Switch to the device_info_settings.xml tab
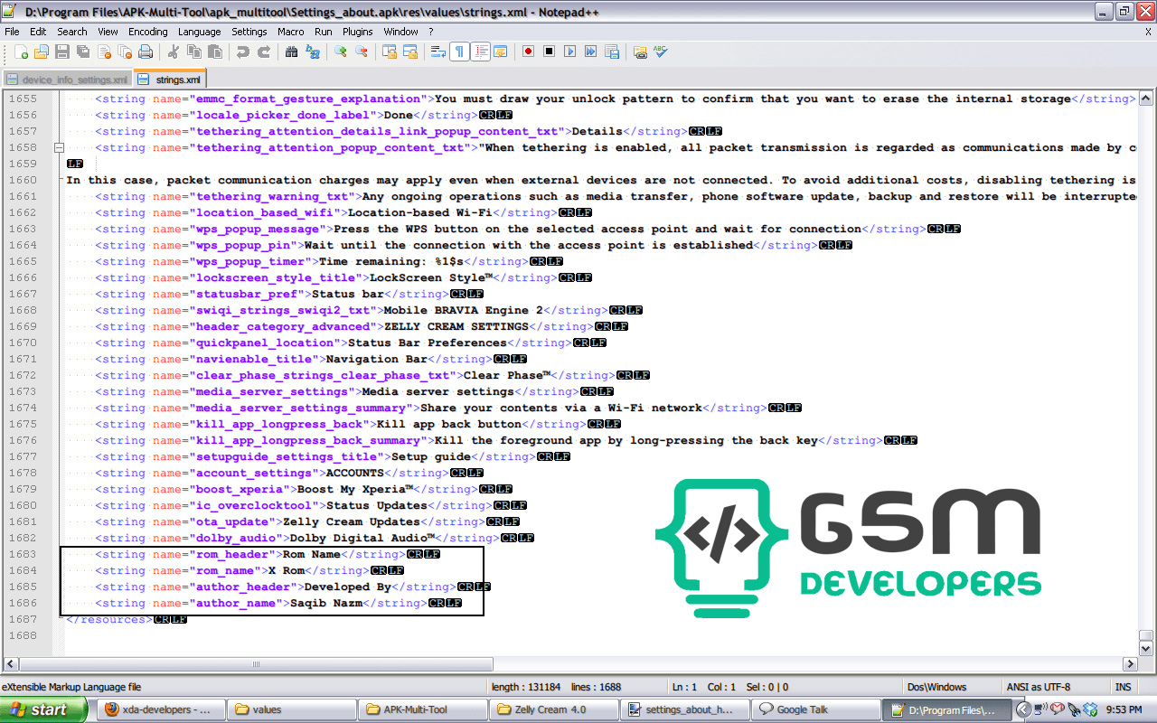This screenshot has height=723, width=1157. click(67, 80)
